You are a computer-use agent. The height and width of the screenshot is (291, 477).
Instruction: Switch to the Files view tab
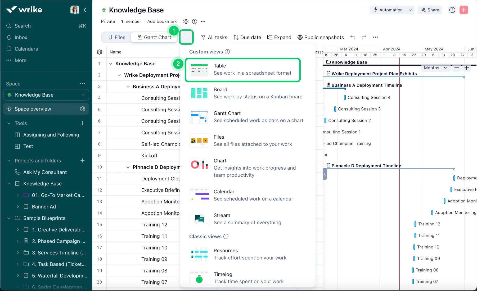(x=117, y=37)
